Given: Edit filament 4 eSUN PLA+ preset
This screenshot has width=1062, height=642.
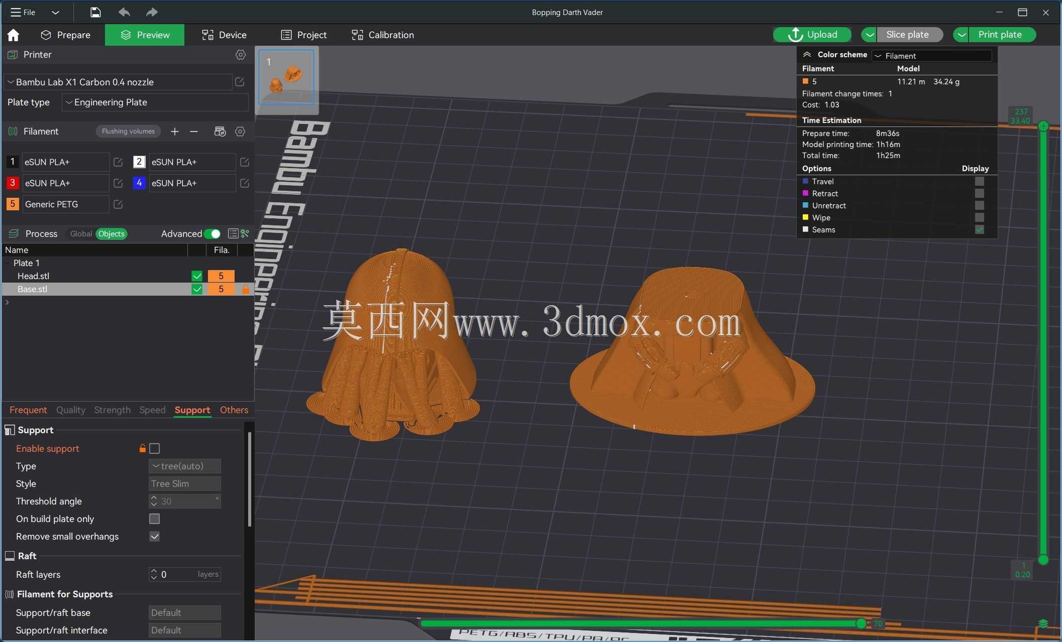Looking at the screenshot, I should (245, 183).
